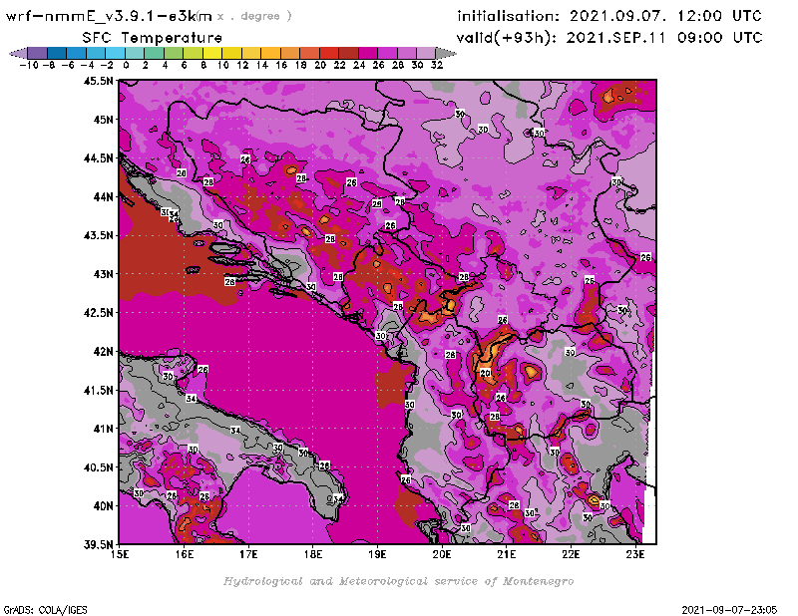Click the 19E longitude axis label

coord(378,554)
